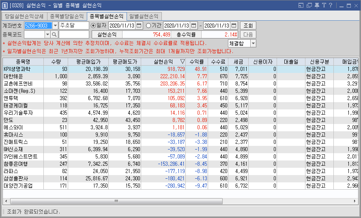Click the 수익률 column header
This screenshot has width=361, height=218.
tap(197, 62)
